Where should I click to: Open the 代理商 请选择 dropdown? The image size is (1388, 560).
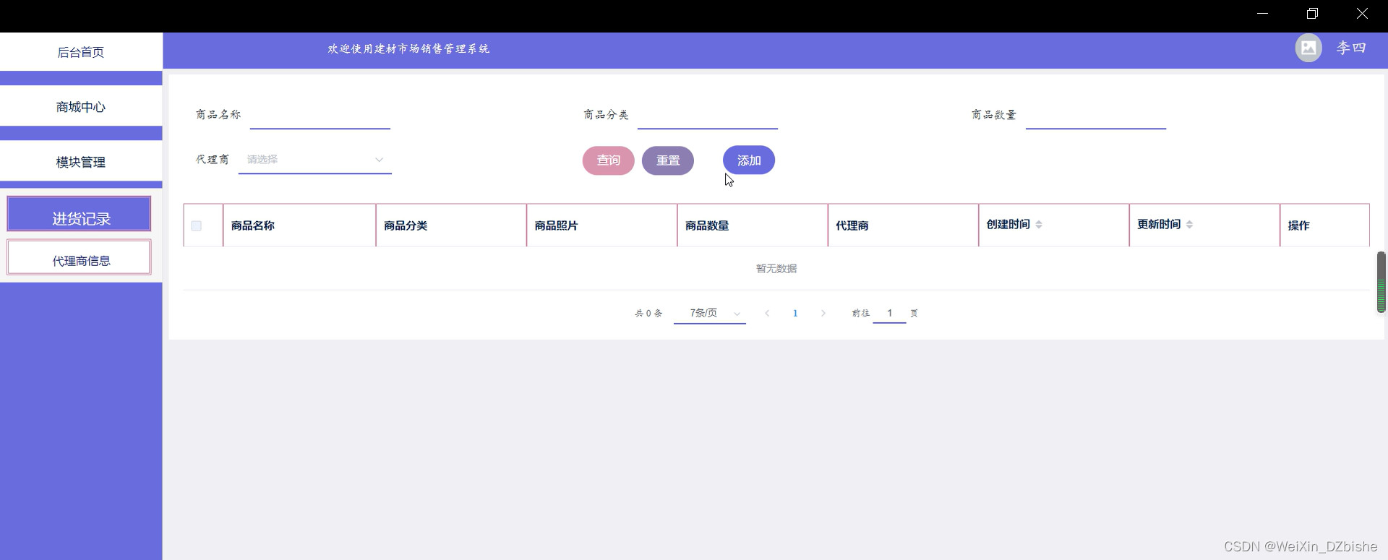pyautogui.click(x=315, y=160)
